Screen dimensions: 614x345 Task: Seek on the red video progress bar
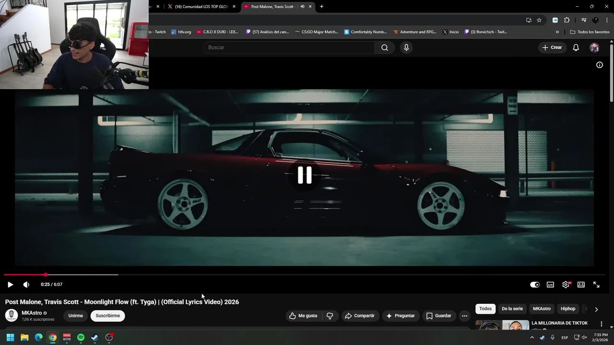pos(25,275)
